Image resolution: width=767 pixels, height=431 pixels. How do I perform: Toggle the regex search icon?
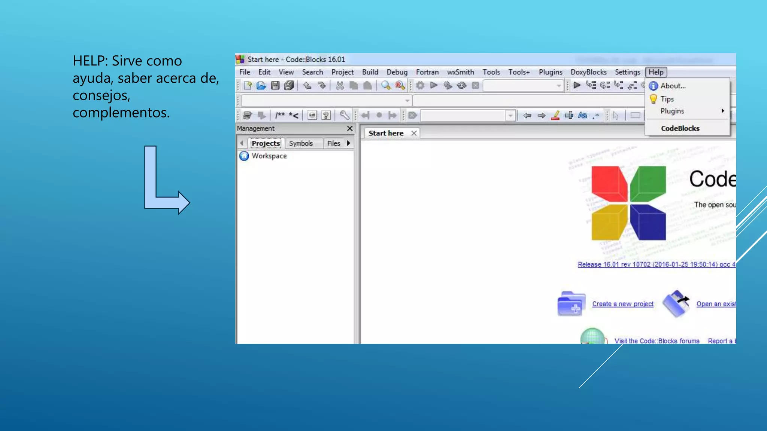tap(596, 116)
